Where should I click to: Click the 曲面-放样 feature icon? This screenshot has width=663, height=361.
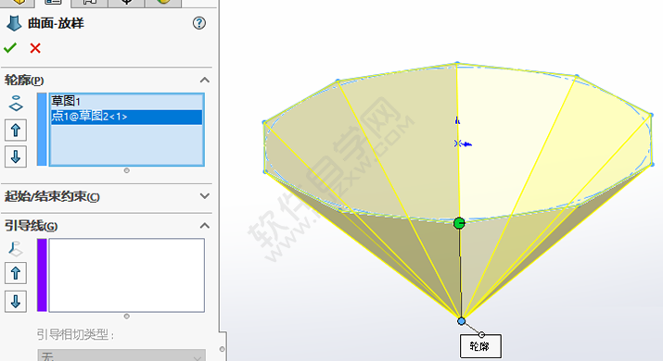14,23
